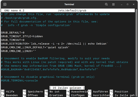Click the ^K Ausschneiden shortcut
The width and height of the screenshot is (138, 97).
[77, 91]
